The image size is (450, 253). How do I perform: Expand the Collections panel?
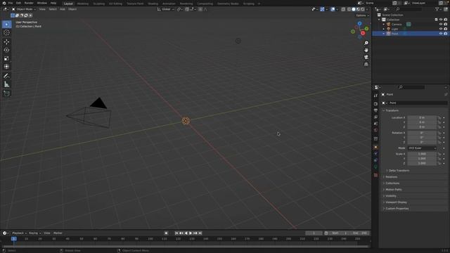point(392,183)
